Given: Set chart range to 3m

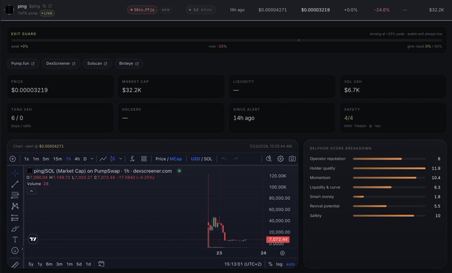Looking at the screenshot, I should click(59, 264).
